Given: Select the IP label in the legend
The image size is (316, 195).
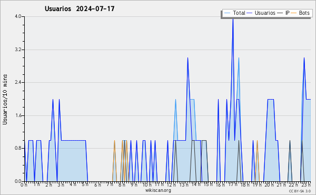Looking at the screenshot, I should (287, 13).
